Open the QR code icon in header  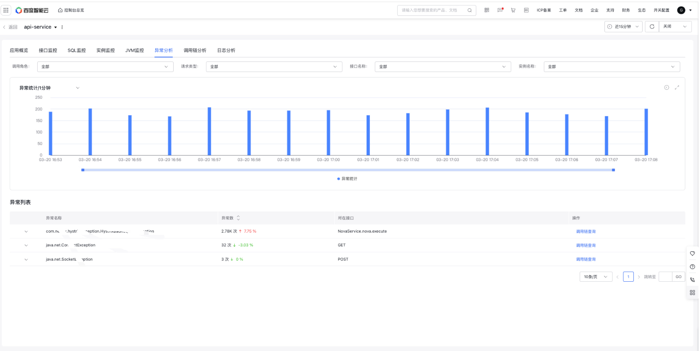pyautogui.click(x=487, y=10)
